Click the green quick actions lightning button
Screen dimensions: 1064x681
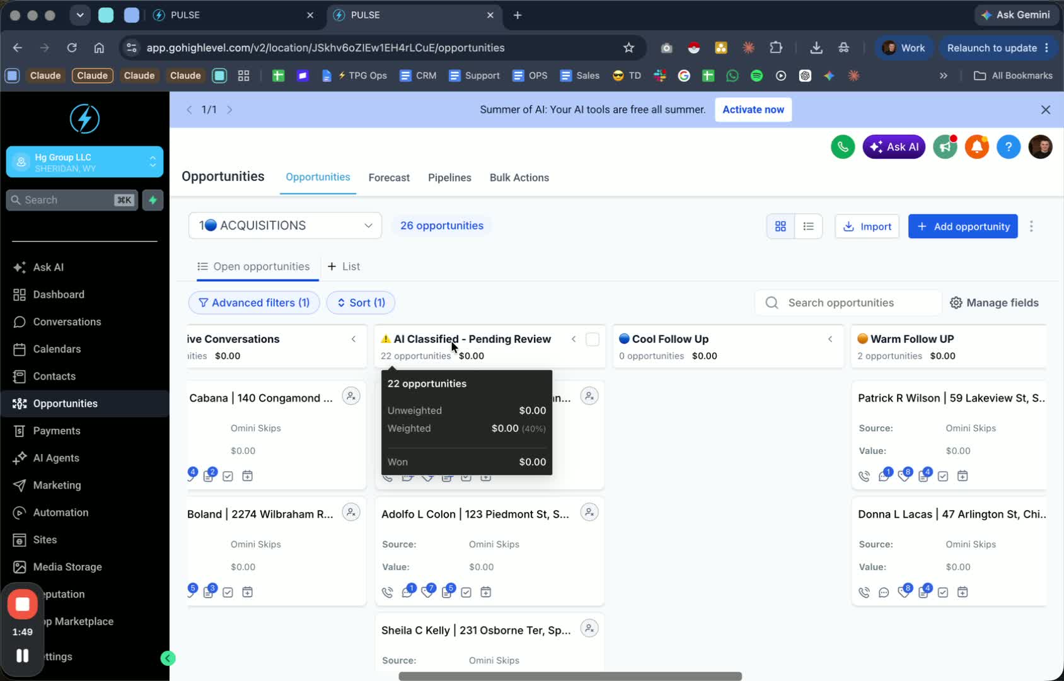click(x=153, y=200)
